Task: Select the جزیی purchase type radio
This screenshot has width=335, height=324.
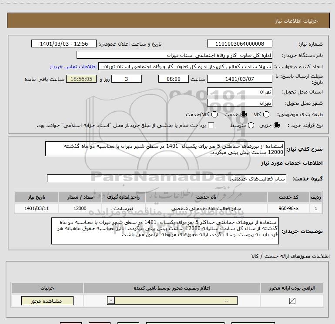Action: [x=276, y=125]
